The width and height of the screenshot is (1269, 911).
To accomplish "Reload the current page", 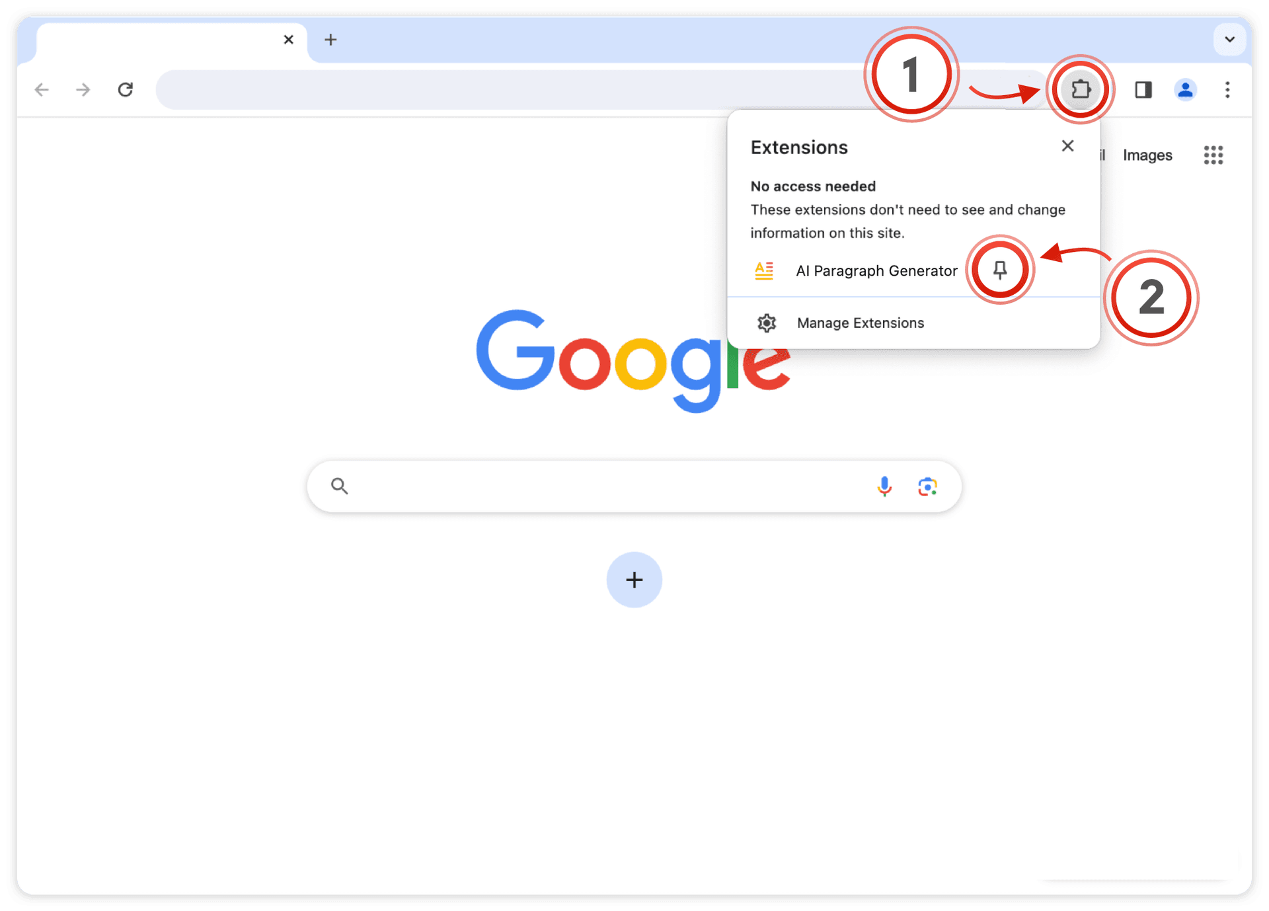I will 125,89.
